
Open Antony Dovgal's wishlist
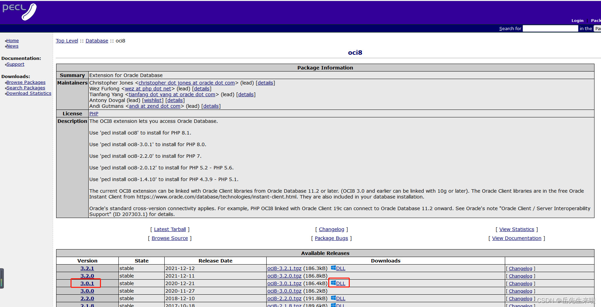tap(153, 100)
